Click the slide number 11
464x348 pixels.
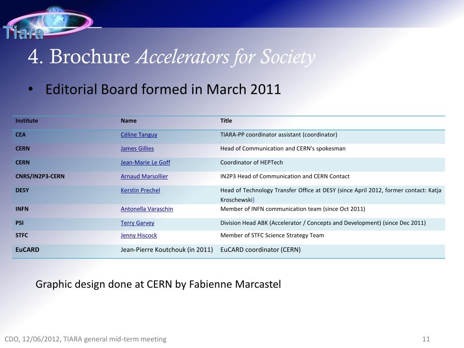(426, 339)
